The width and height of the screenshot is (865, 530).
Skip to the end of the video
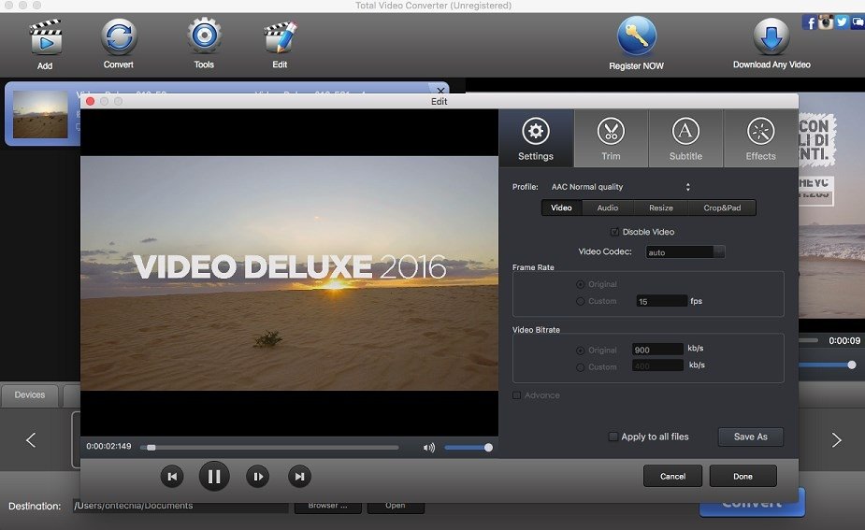click(x=299, y=477)
